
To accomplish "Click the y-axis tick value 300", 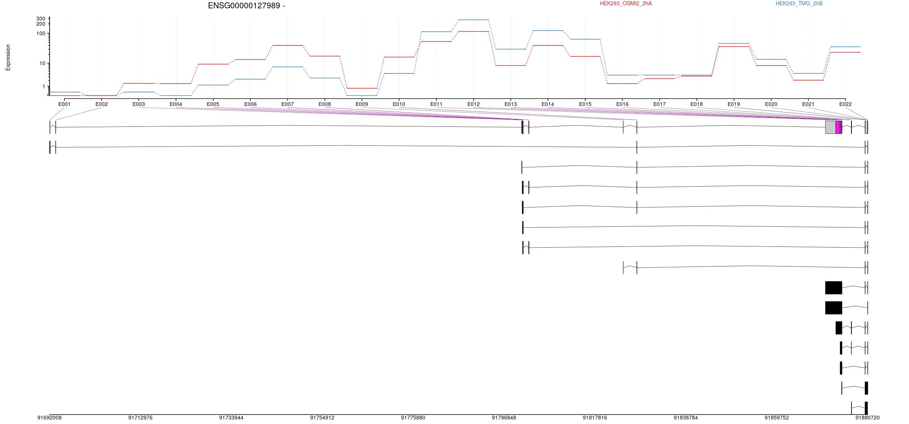I will 41,19.
